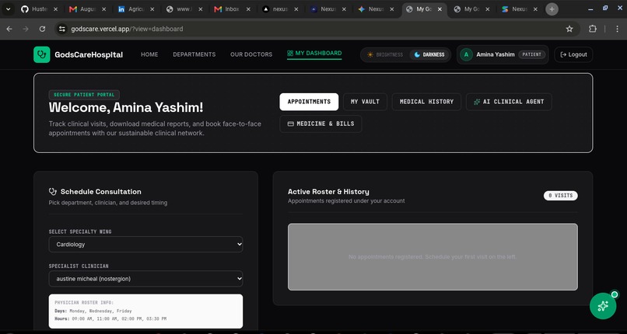Screen dimensions: 627x334
Task: Close the 'www.' tab
Action: click(201, 9)
